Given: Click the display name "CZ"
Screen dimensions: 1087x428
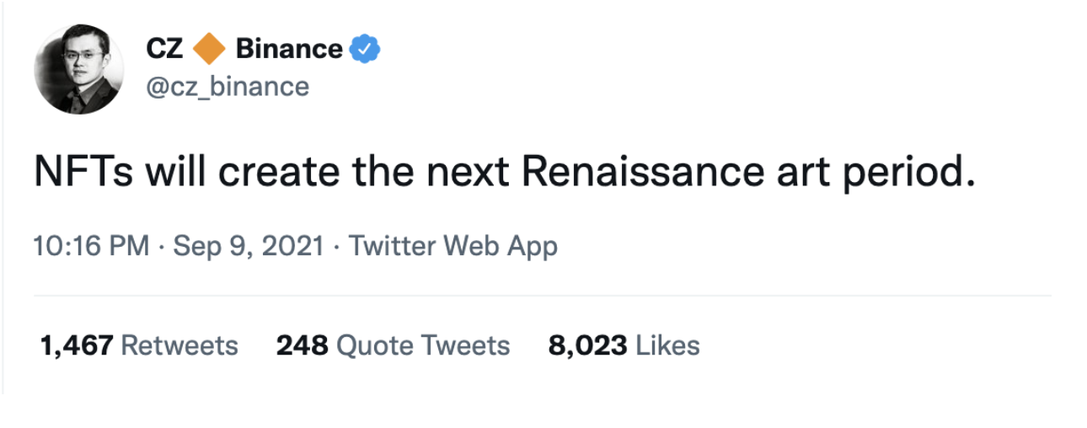Looking at the screenshot, I should (x=165, y=50).
